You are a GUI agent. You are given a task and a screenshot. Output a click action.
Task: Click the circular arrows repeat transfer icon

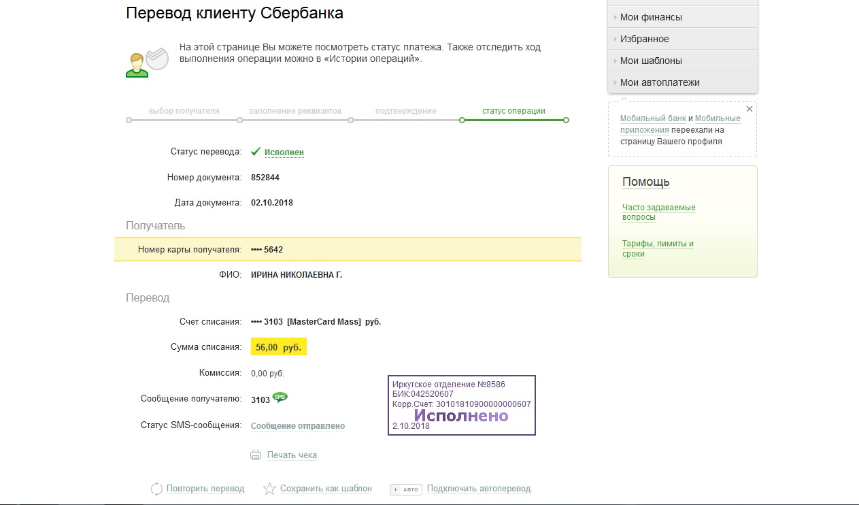click(156, 489)
